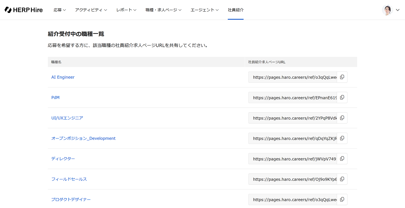Copy the PdM referral page URL
This screenshot has height=208, width=405.
click(x=342, y=97)
